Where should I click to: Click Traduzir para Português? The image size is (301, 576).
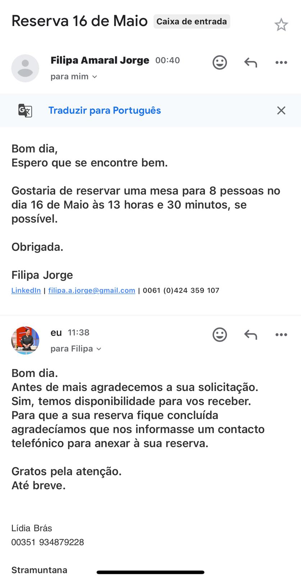click(x=105, y=110)
